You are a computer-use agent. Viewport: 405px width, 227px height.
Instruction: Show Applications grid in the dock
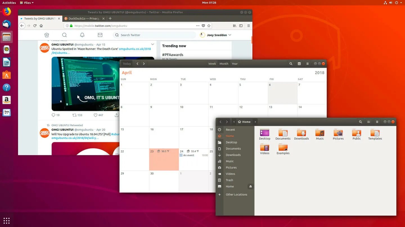click(6, 221)
